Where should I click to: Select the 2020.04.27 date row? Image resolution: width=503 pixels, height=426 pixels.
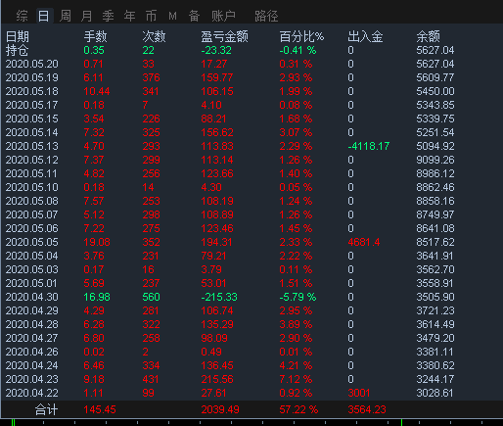pos(32,338)
